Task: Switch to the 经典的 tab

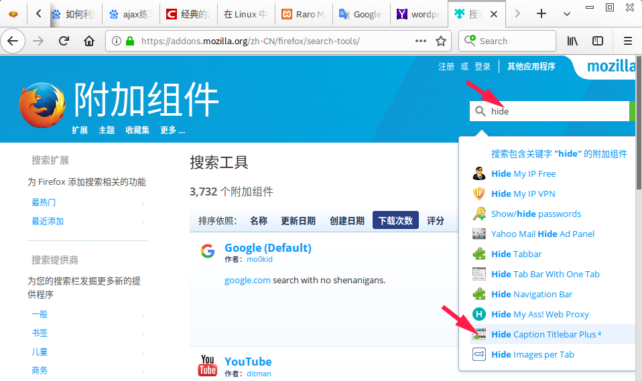Action: click(x=188, y=14)
